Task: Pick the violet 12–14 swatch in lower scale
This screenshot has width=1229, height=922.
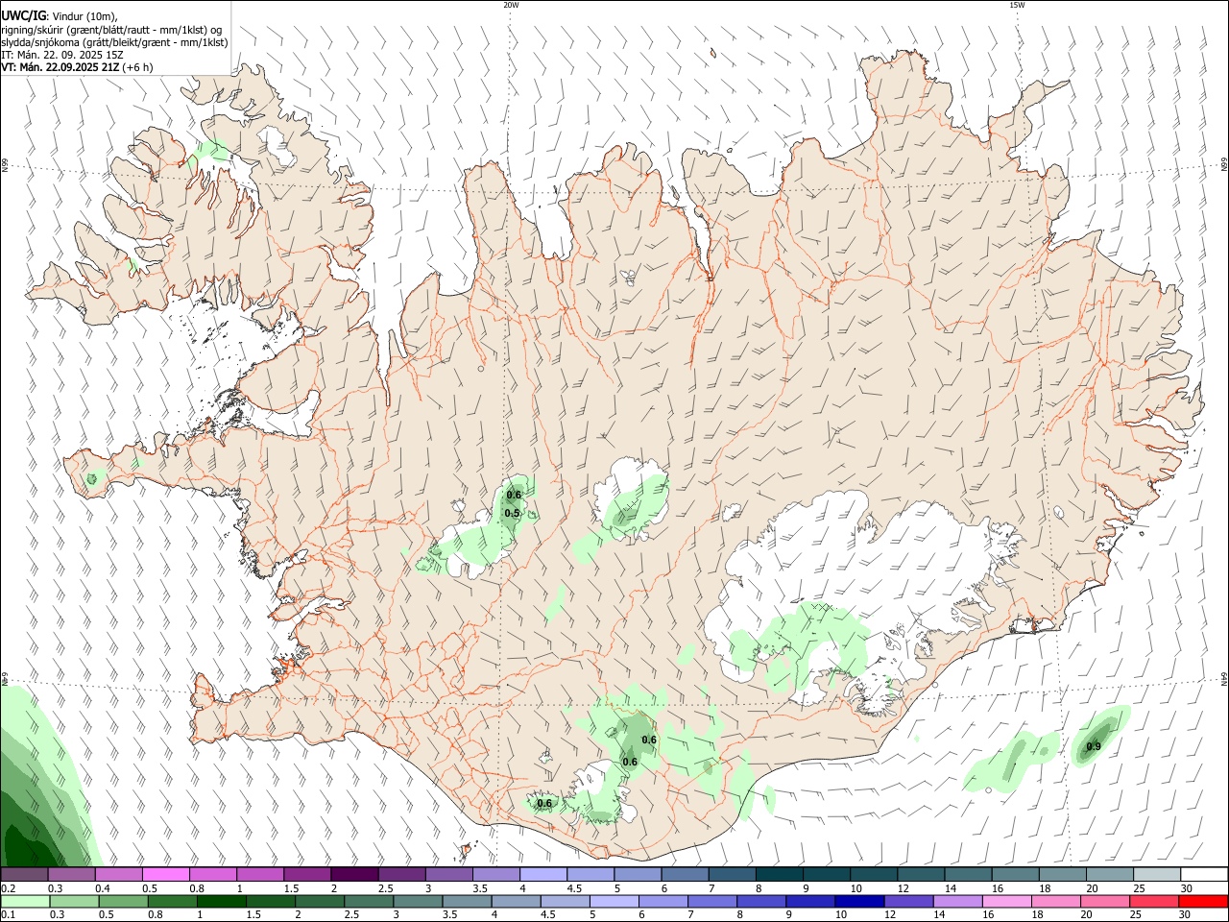Action: [x=907, y=901]
